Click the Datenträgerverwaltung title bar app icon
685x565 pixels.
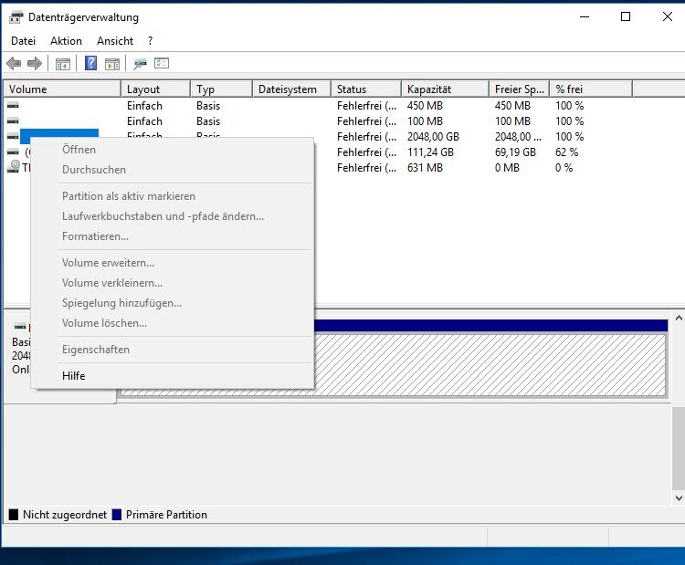(x=16, y=17)
